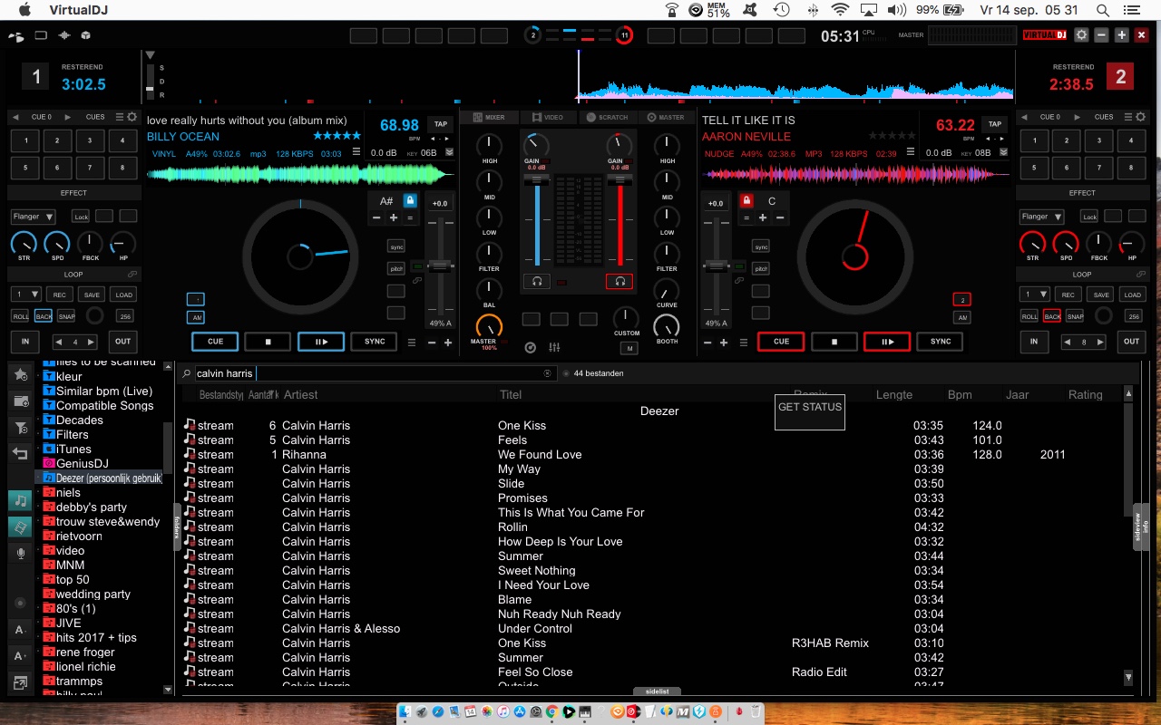Toggle SNAP on right deck loop

1075,316
